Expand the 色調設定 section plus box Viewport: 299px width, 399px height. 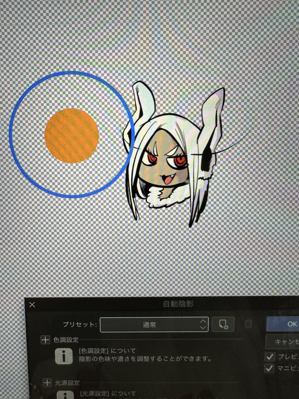click(46, 340)
